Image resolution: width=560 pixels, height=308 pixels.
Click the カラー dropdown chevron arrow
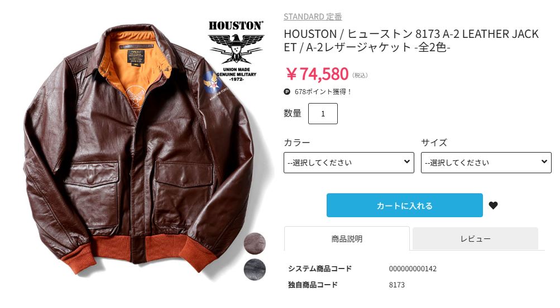point(406,162)
